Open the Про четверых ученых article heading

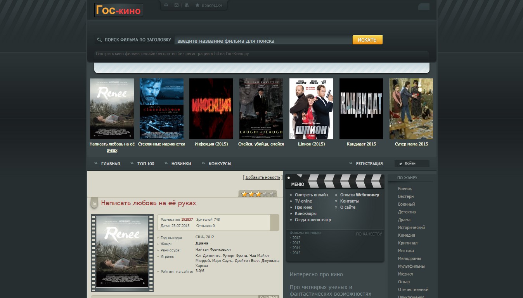(331, 291)
